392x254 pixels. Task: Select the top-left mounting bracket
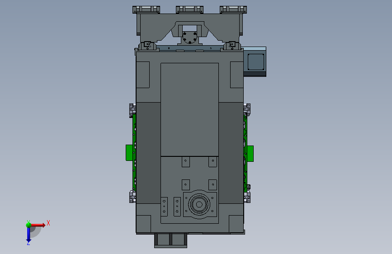coord(146,9)
